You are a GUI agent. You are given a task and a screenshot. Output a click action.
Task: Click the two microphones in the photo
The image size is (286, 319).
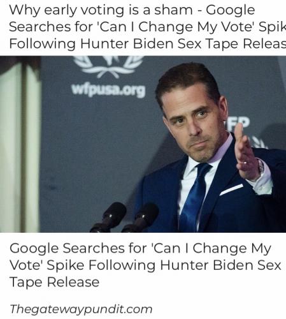pyautogui.click(x=125, y=218)
